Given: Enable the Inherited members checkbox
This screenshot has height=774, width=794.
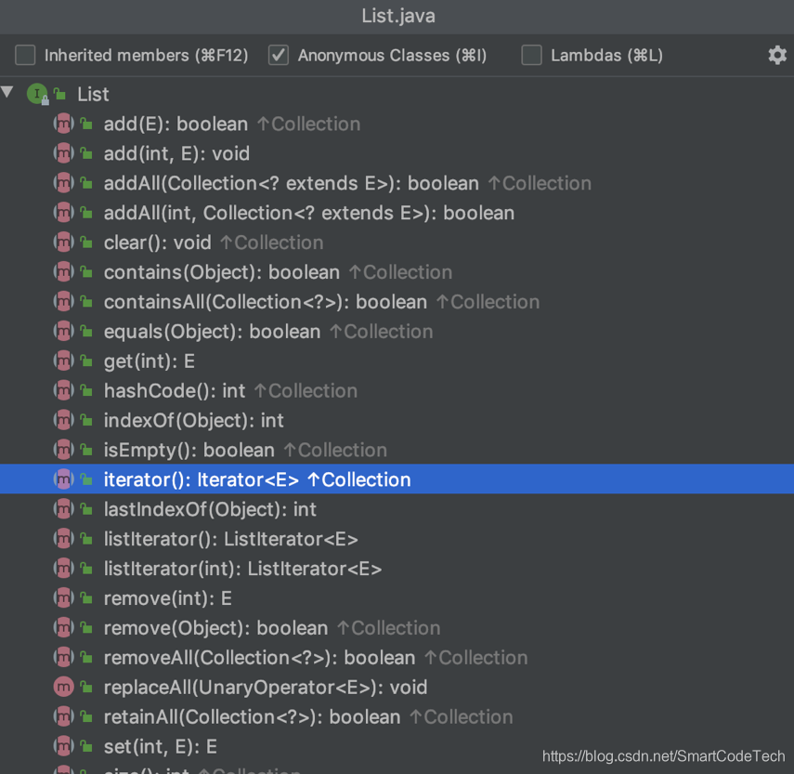Looking at the screenshot, I should click(x=25, y=55).
